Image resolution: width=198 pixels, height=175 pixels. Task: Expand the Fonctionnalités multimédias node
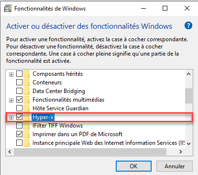click(x=11, y=100)
